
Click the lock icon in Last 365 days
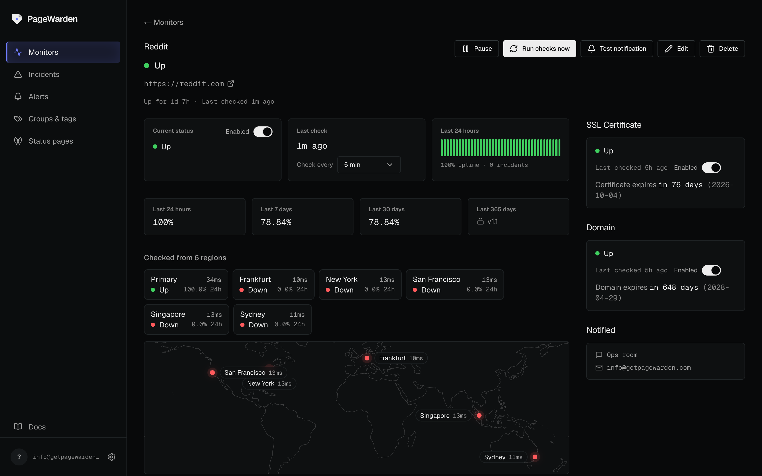coord(480,221)
